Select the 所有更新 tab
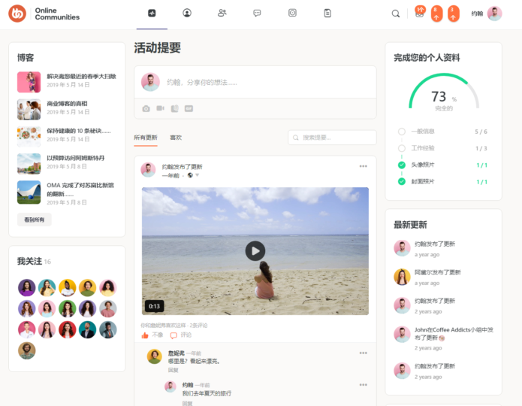The height and width of the screenshot is (406, 522). (146, 138)
